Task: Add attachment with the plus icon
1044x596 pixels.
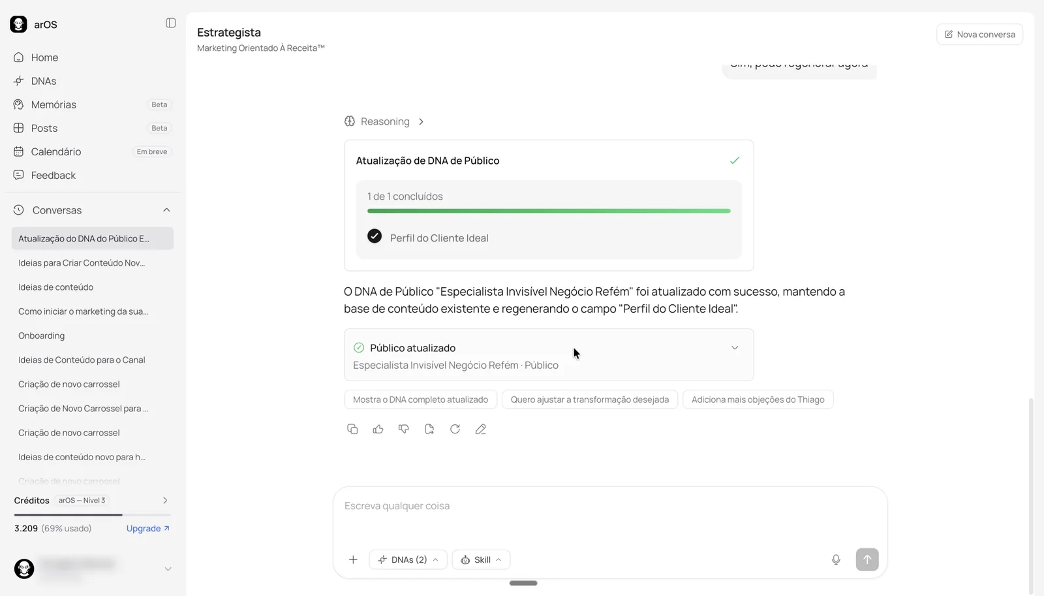Action: pos(353,559)
